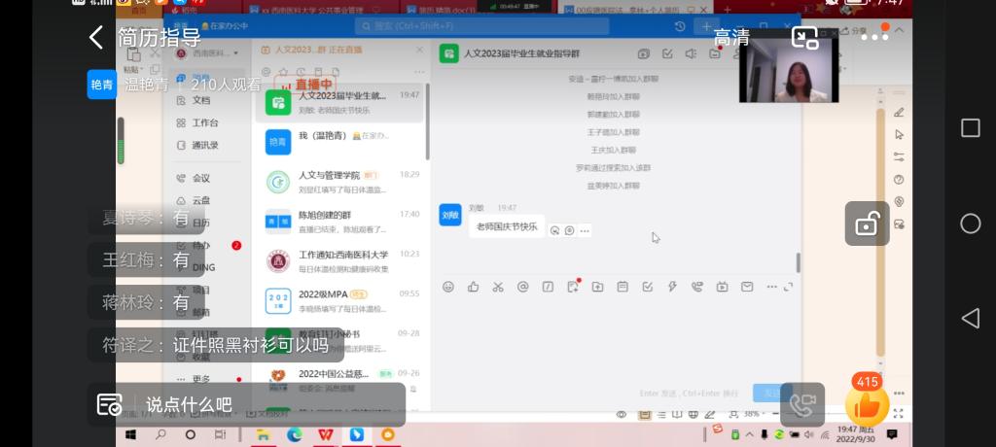Open the 高清 video quality selector
The image size is (996, 447).
pyautogui.click(x=731, y=38)
